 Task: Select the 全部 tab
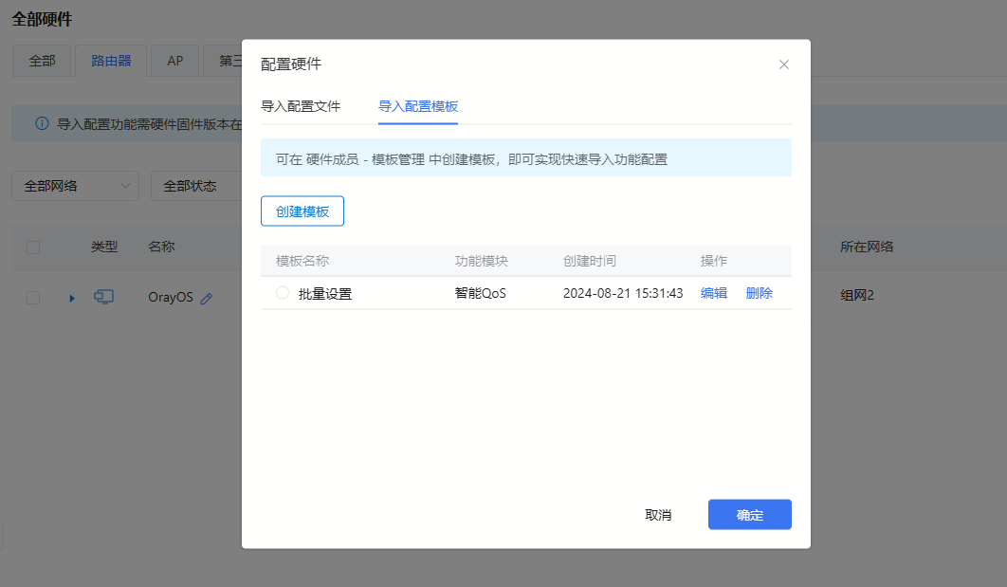[42, 61]
